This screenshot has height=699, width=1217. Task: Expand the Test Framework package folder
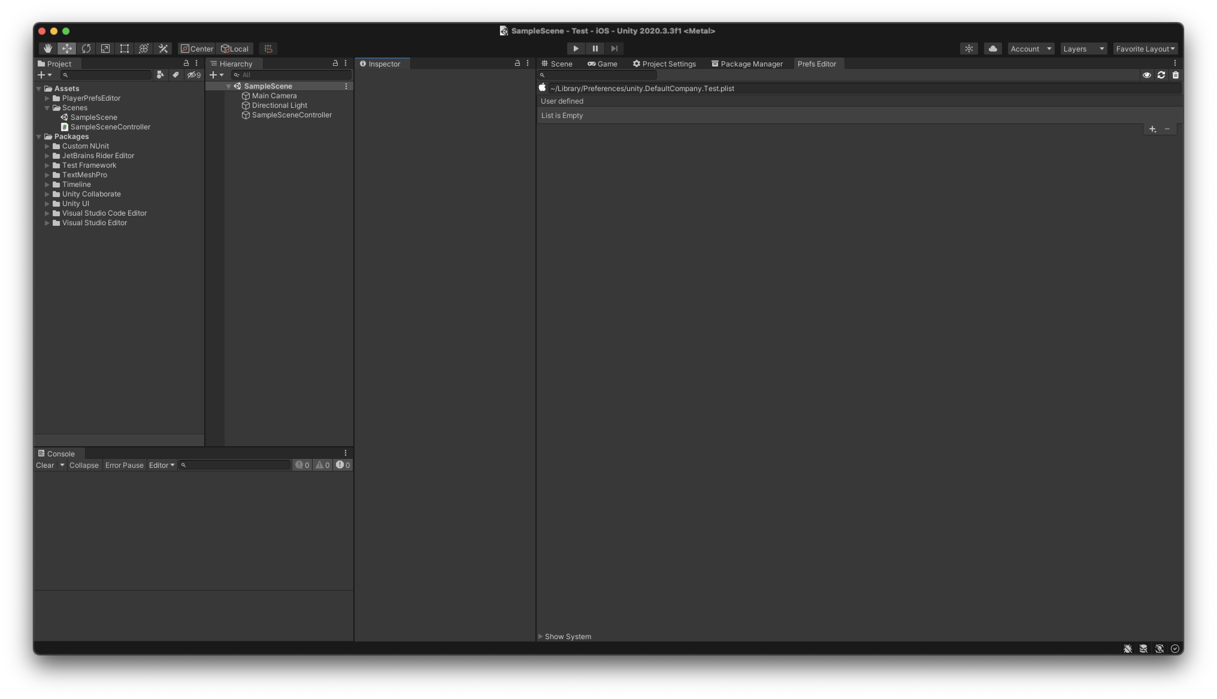(47, 165)
